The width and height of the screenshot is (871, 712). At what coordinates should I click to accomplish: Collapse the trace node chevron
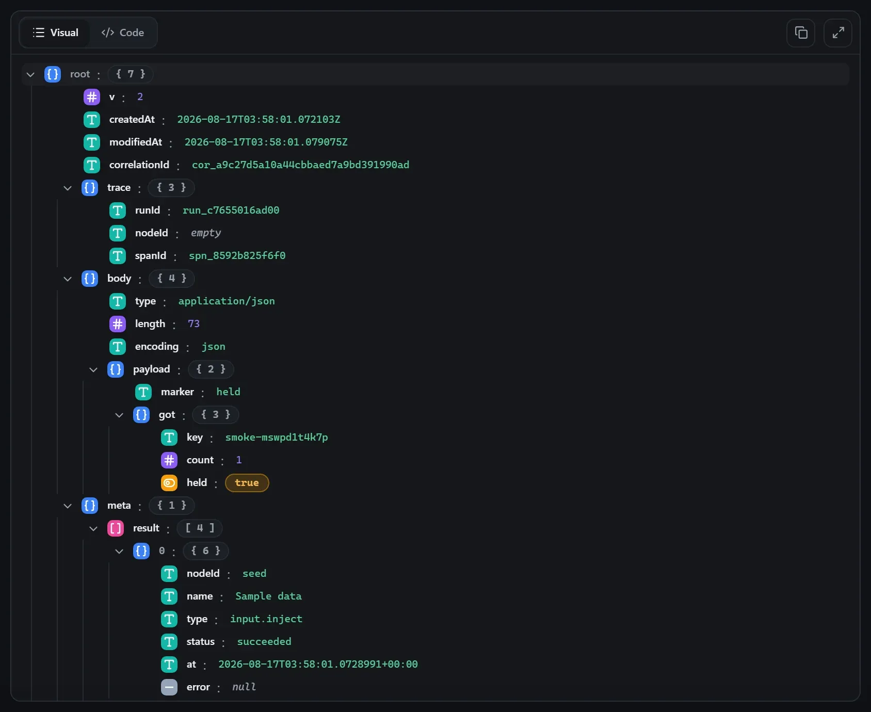(68, 188)
